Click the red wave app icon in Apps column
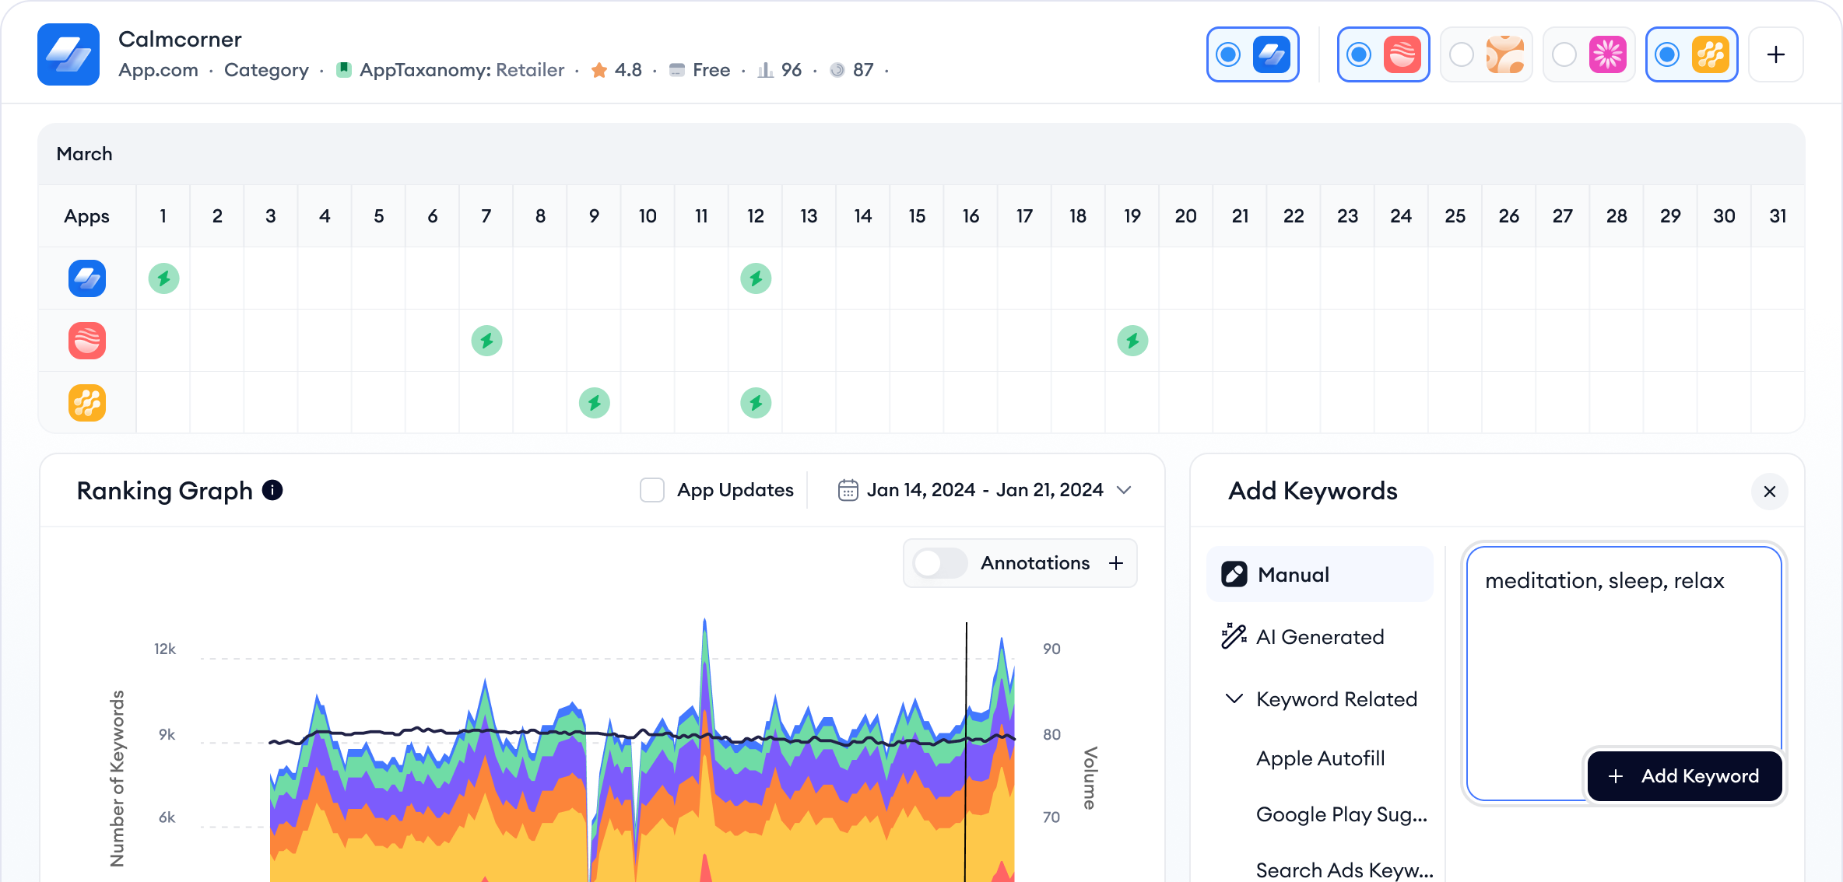 86,340
